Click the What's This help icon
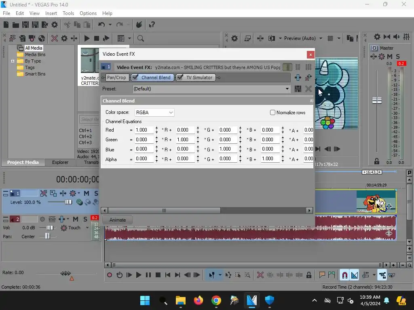This screenshot has width=414, height=310. click(152, 25)
